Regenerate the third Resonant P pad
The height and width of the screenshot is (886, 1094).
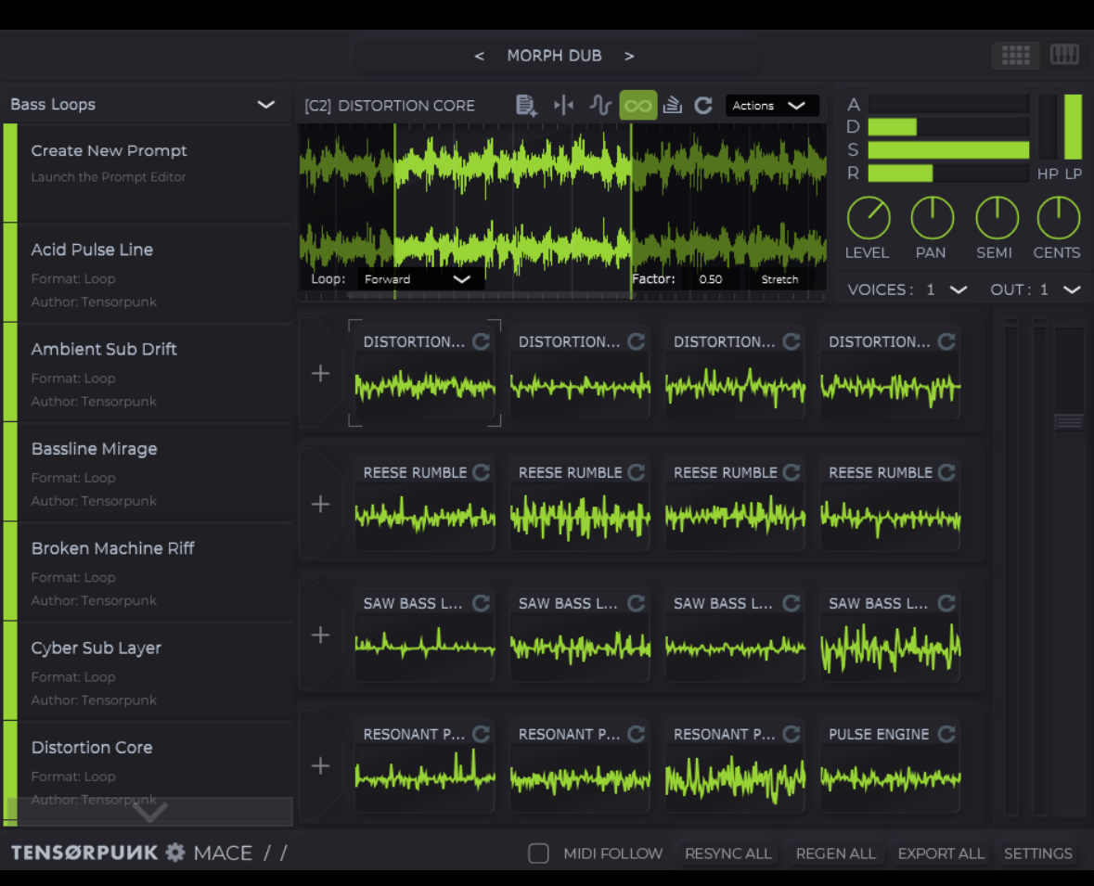pyautogui.click(x=792, y=734)
